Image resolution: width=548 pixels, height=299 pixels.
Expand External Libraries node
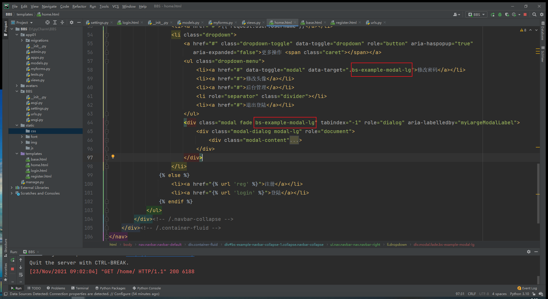click(x=12, y=188)
